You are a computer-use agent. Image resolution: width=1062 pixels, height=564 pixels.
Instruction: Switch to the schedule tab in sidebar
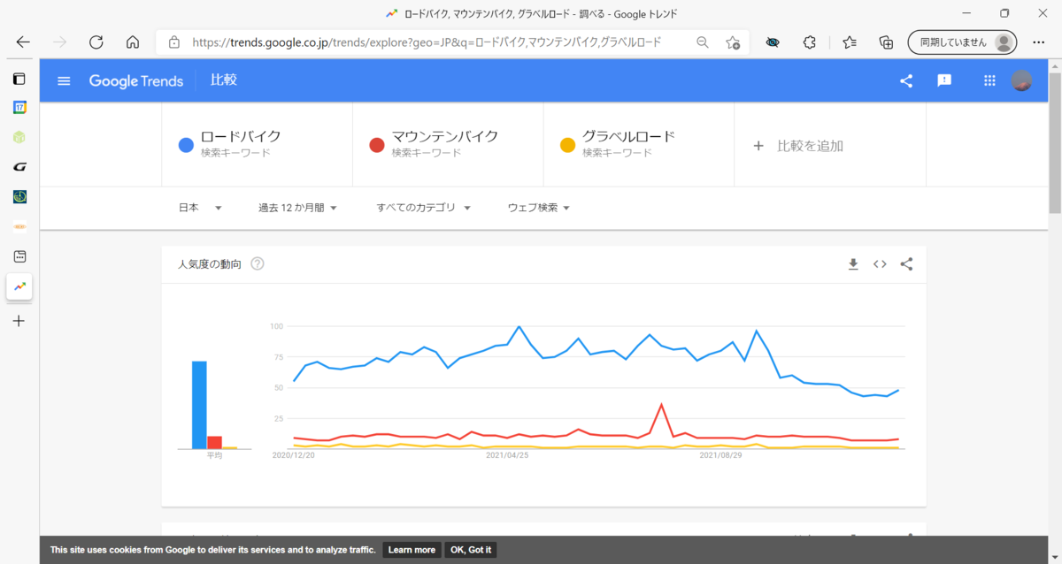pos(19,256)
